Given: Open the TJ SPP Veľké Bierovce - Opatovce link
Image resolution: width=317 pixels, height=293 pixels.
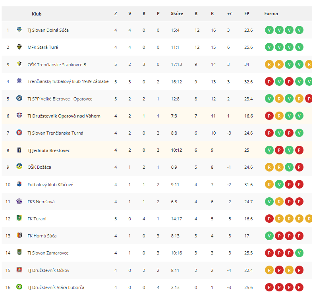Looking at the screenshot, I should [60, 99].
